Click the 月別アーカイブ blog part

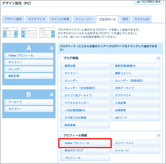136,88
